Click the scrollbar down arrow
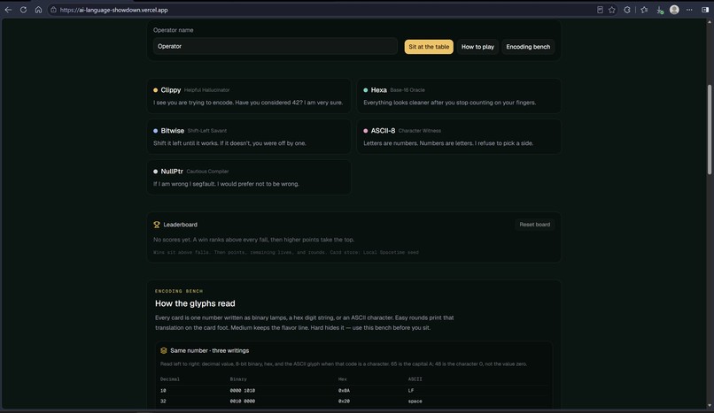Viewport: 714px width, 413px height. 709,405
